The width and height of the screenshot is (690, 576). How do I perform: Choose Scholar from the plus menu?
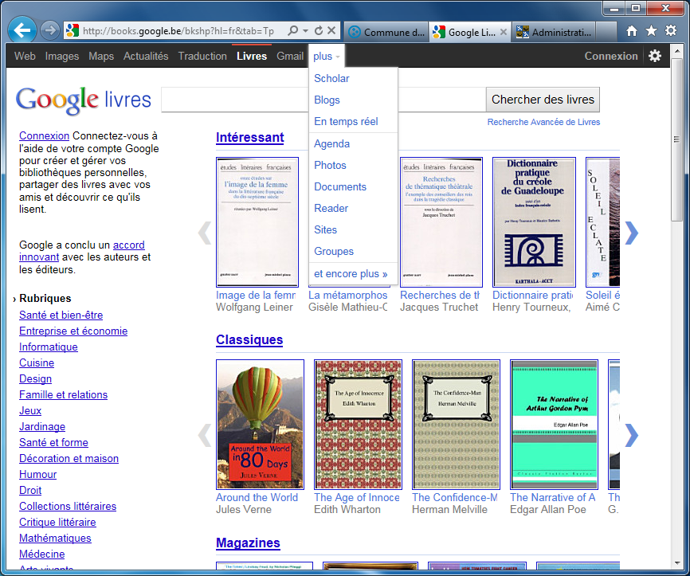(x=331, y=78)
